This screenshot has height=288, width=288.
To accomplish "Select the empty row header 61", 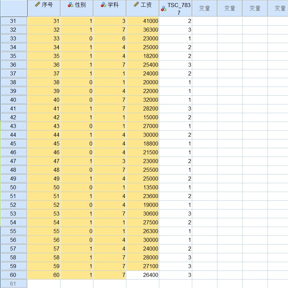I will click(14, 284).
